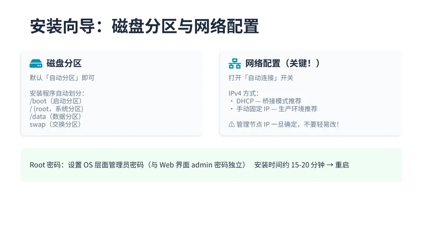Click the warning triangle icon

point(231,124)
